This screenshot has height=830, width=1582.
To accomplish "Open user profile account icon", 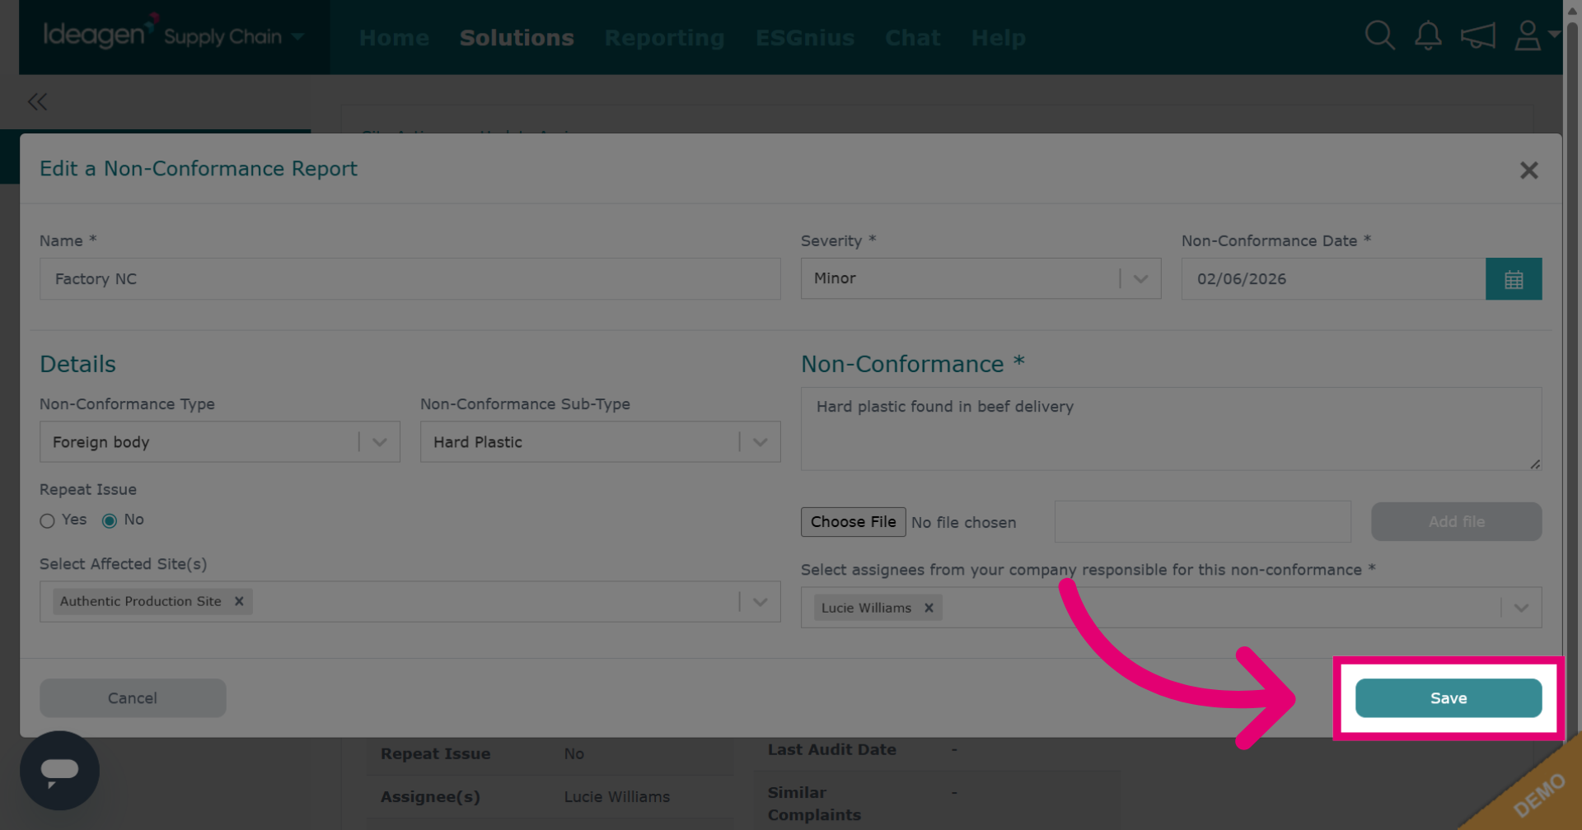I will pos(1528,36).
